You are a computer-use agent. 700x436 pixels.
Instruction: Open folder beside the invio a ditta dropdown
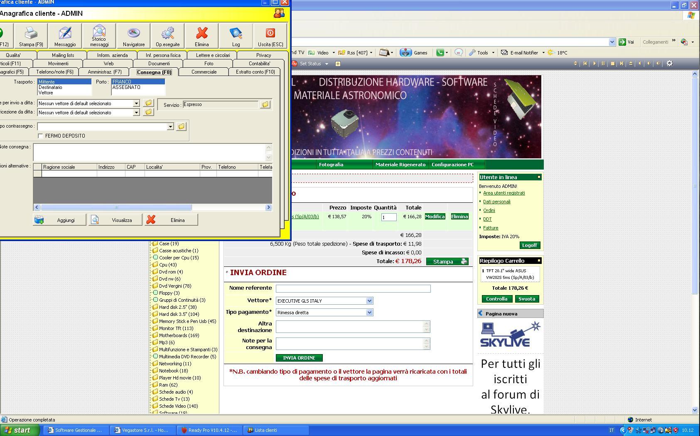(x=148, y=103)
